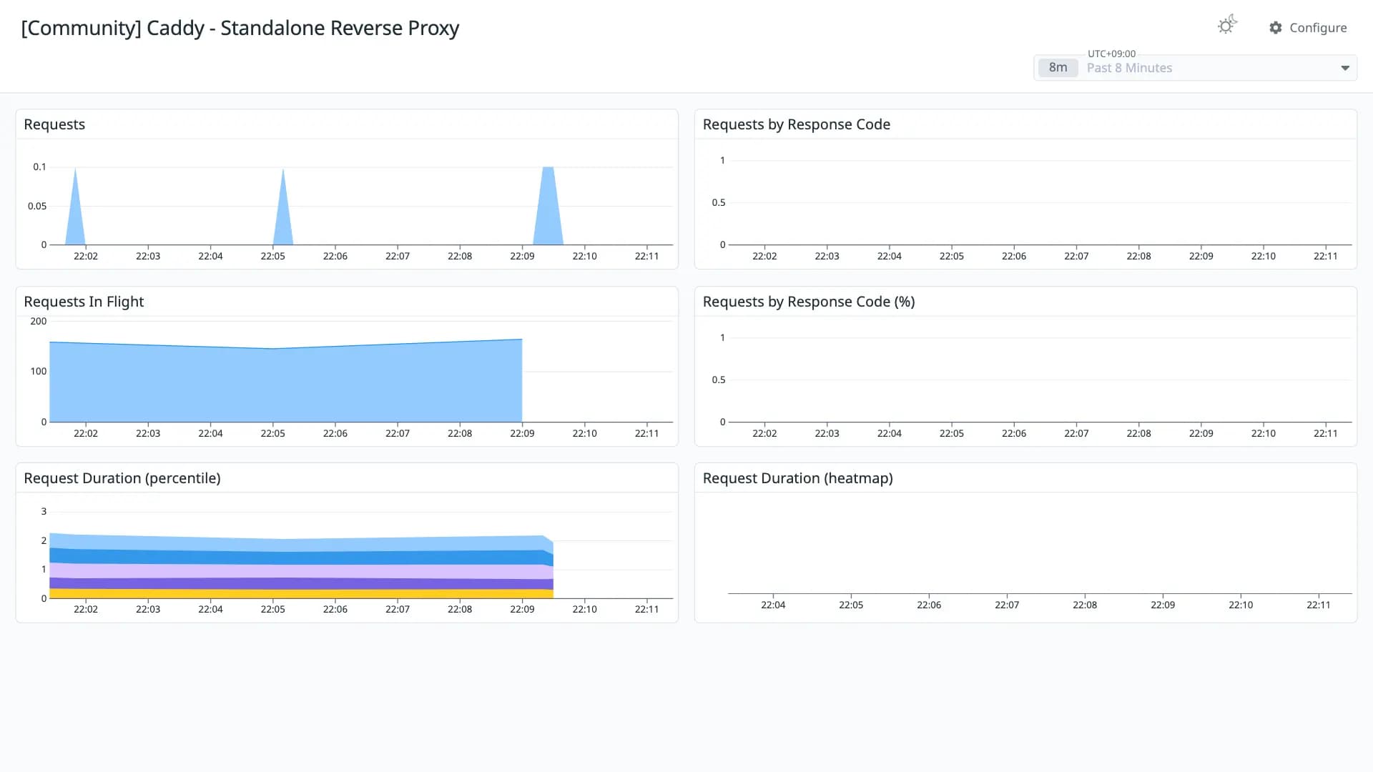
Task: Click the top light blue percentile band
Action: (x=300, y=545)
